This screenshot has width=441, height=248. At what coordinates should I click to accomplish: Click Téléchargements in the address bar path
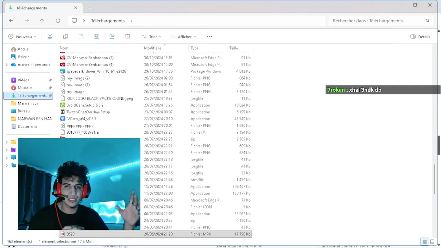(108, 21)
